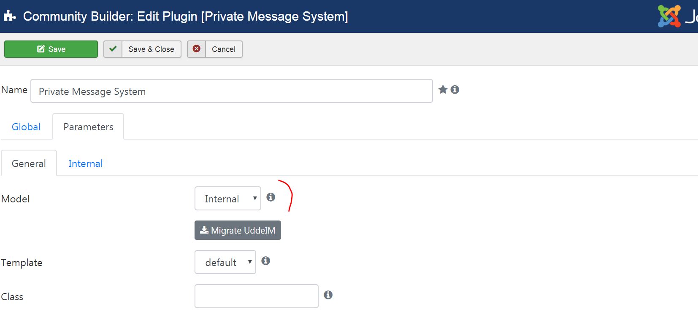Show info tooltip for Class setting
Image resolution: width=698 pixels, height=312 pixels.
(x=328, y=295)
